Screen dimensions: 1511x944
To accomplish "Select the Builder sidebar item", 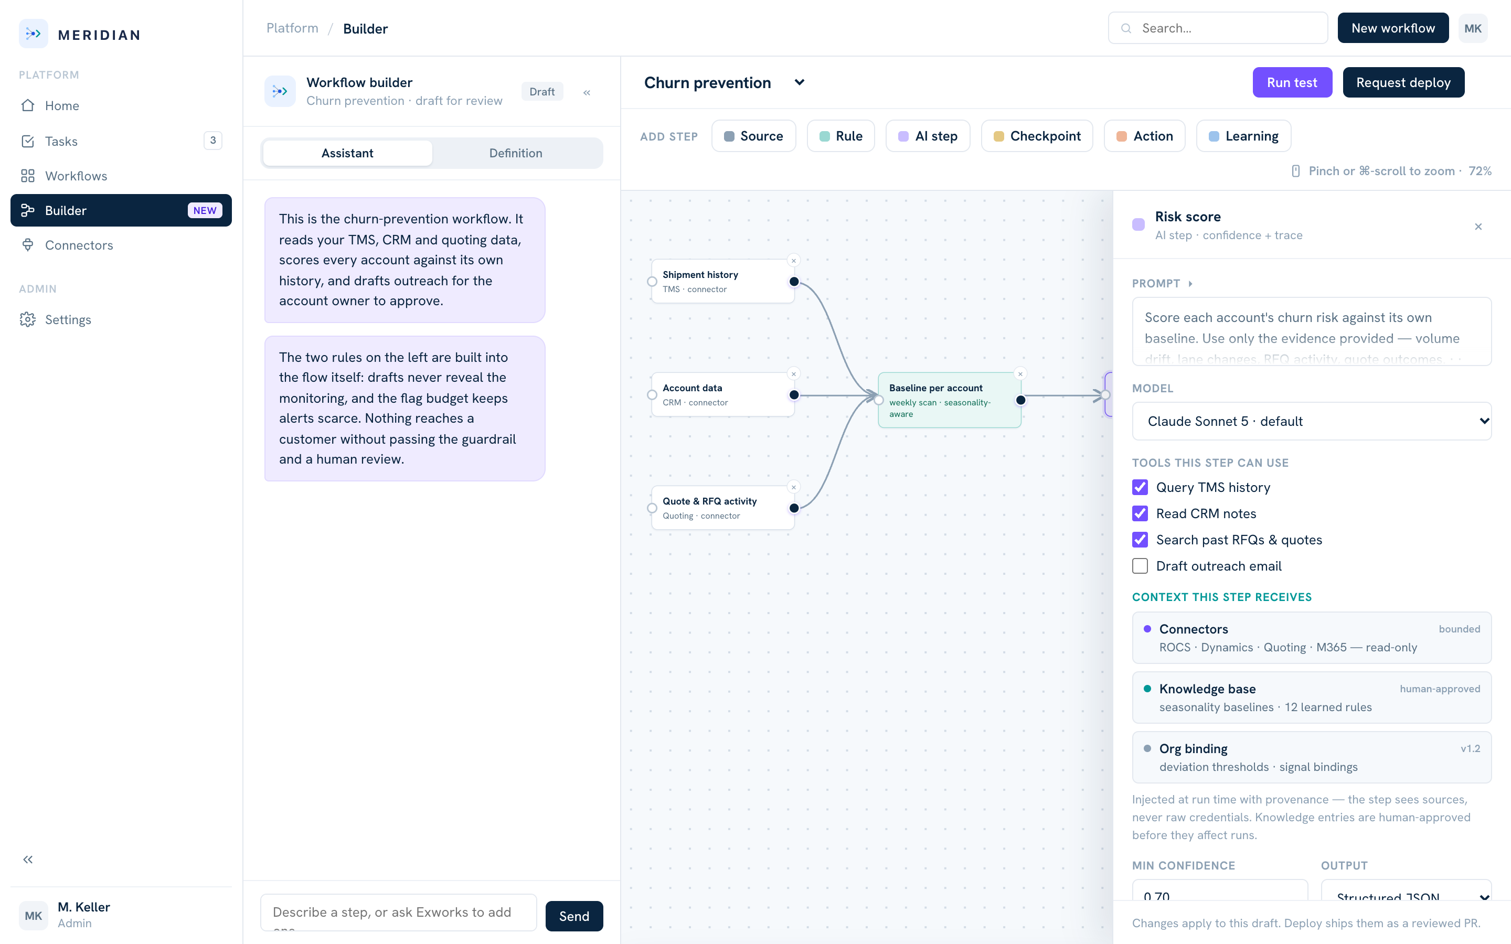I will click(x=121, y=210).
